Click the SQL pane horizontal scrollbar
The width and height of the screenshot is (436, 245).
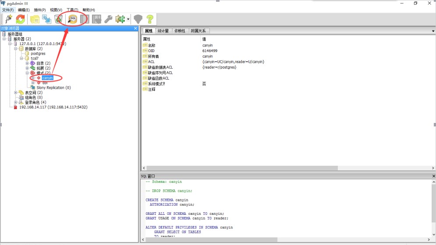[211, 239]
